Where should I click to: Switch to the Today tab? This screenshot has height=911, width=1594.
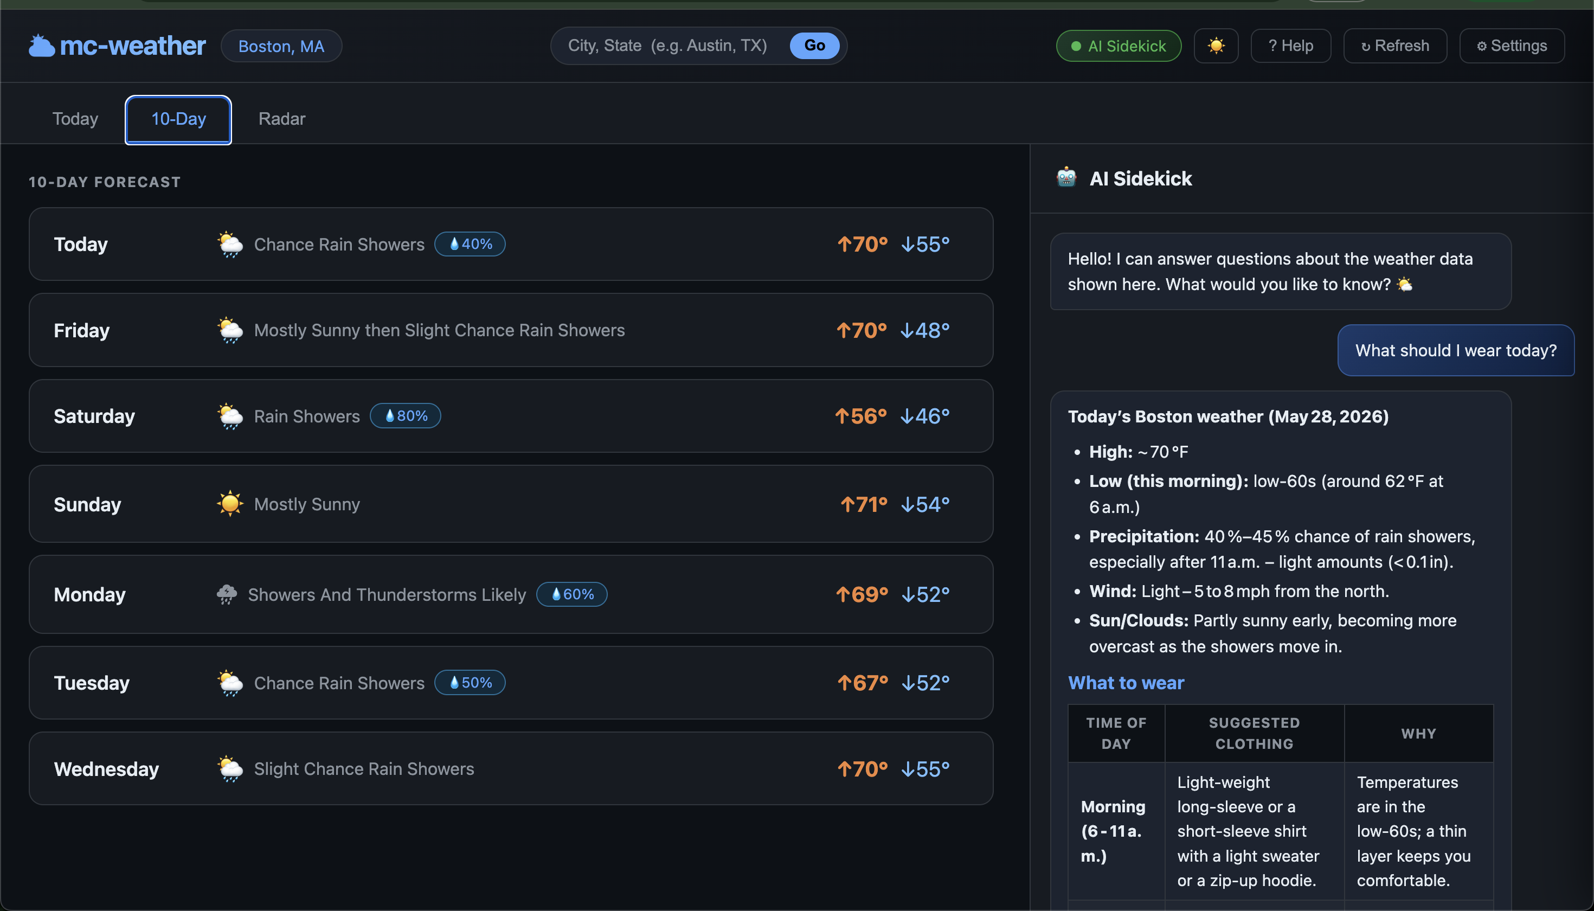click(x=75, y=119)
